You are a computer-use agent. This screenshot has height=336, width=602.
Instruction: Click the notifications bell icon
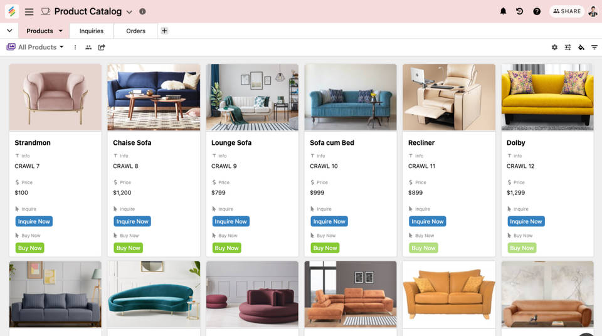[x=503, y=11]
